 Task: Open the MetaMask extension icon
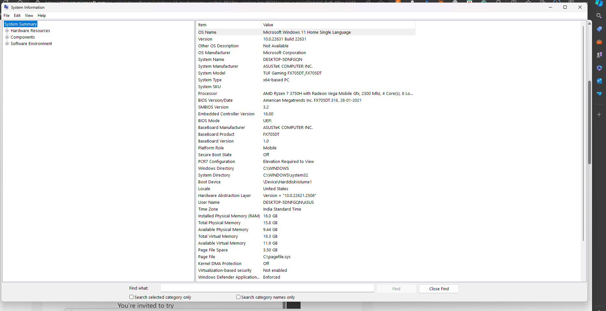click(440, 2)
